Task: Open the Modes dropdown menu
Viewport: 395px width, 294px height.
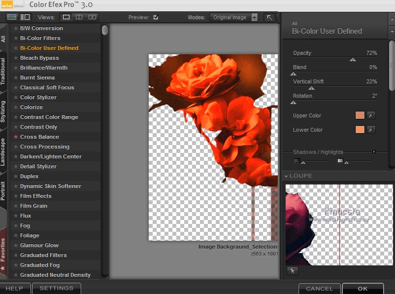Action: coord(234,17)
